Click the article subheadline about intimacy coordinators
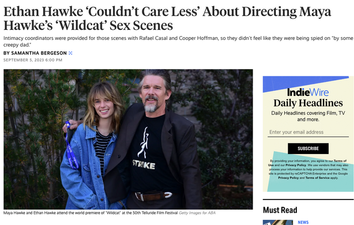354x225 pixels. (176, 40)
